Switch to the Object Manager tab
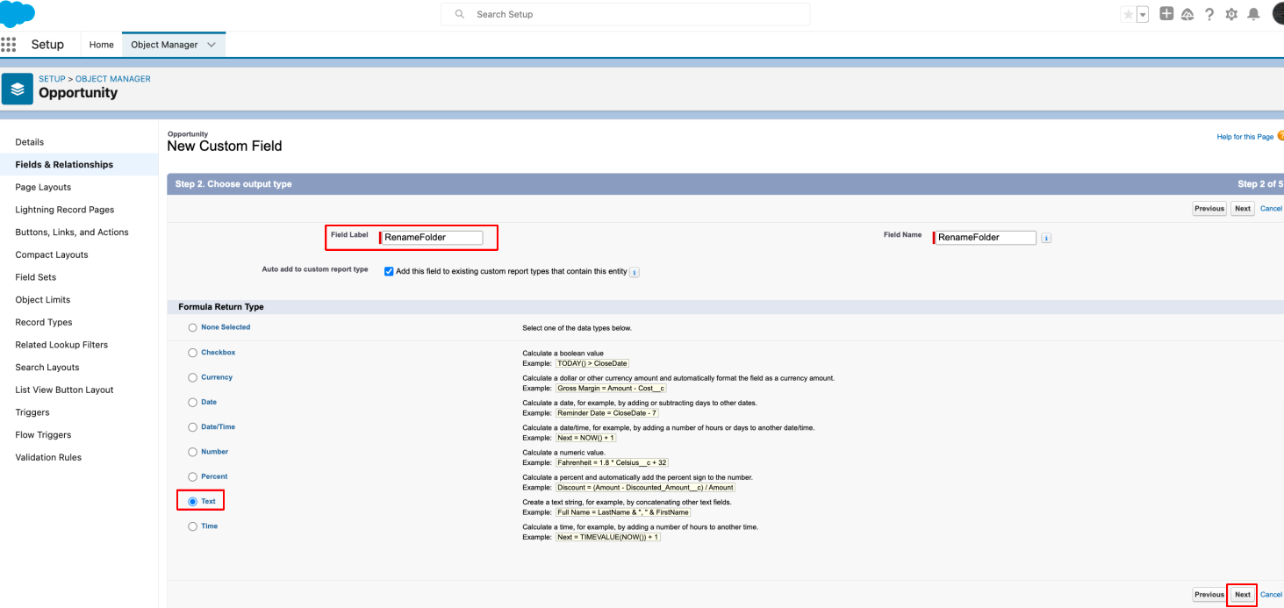This screenshot has height=608, width=1284. tap(164, 45)
